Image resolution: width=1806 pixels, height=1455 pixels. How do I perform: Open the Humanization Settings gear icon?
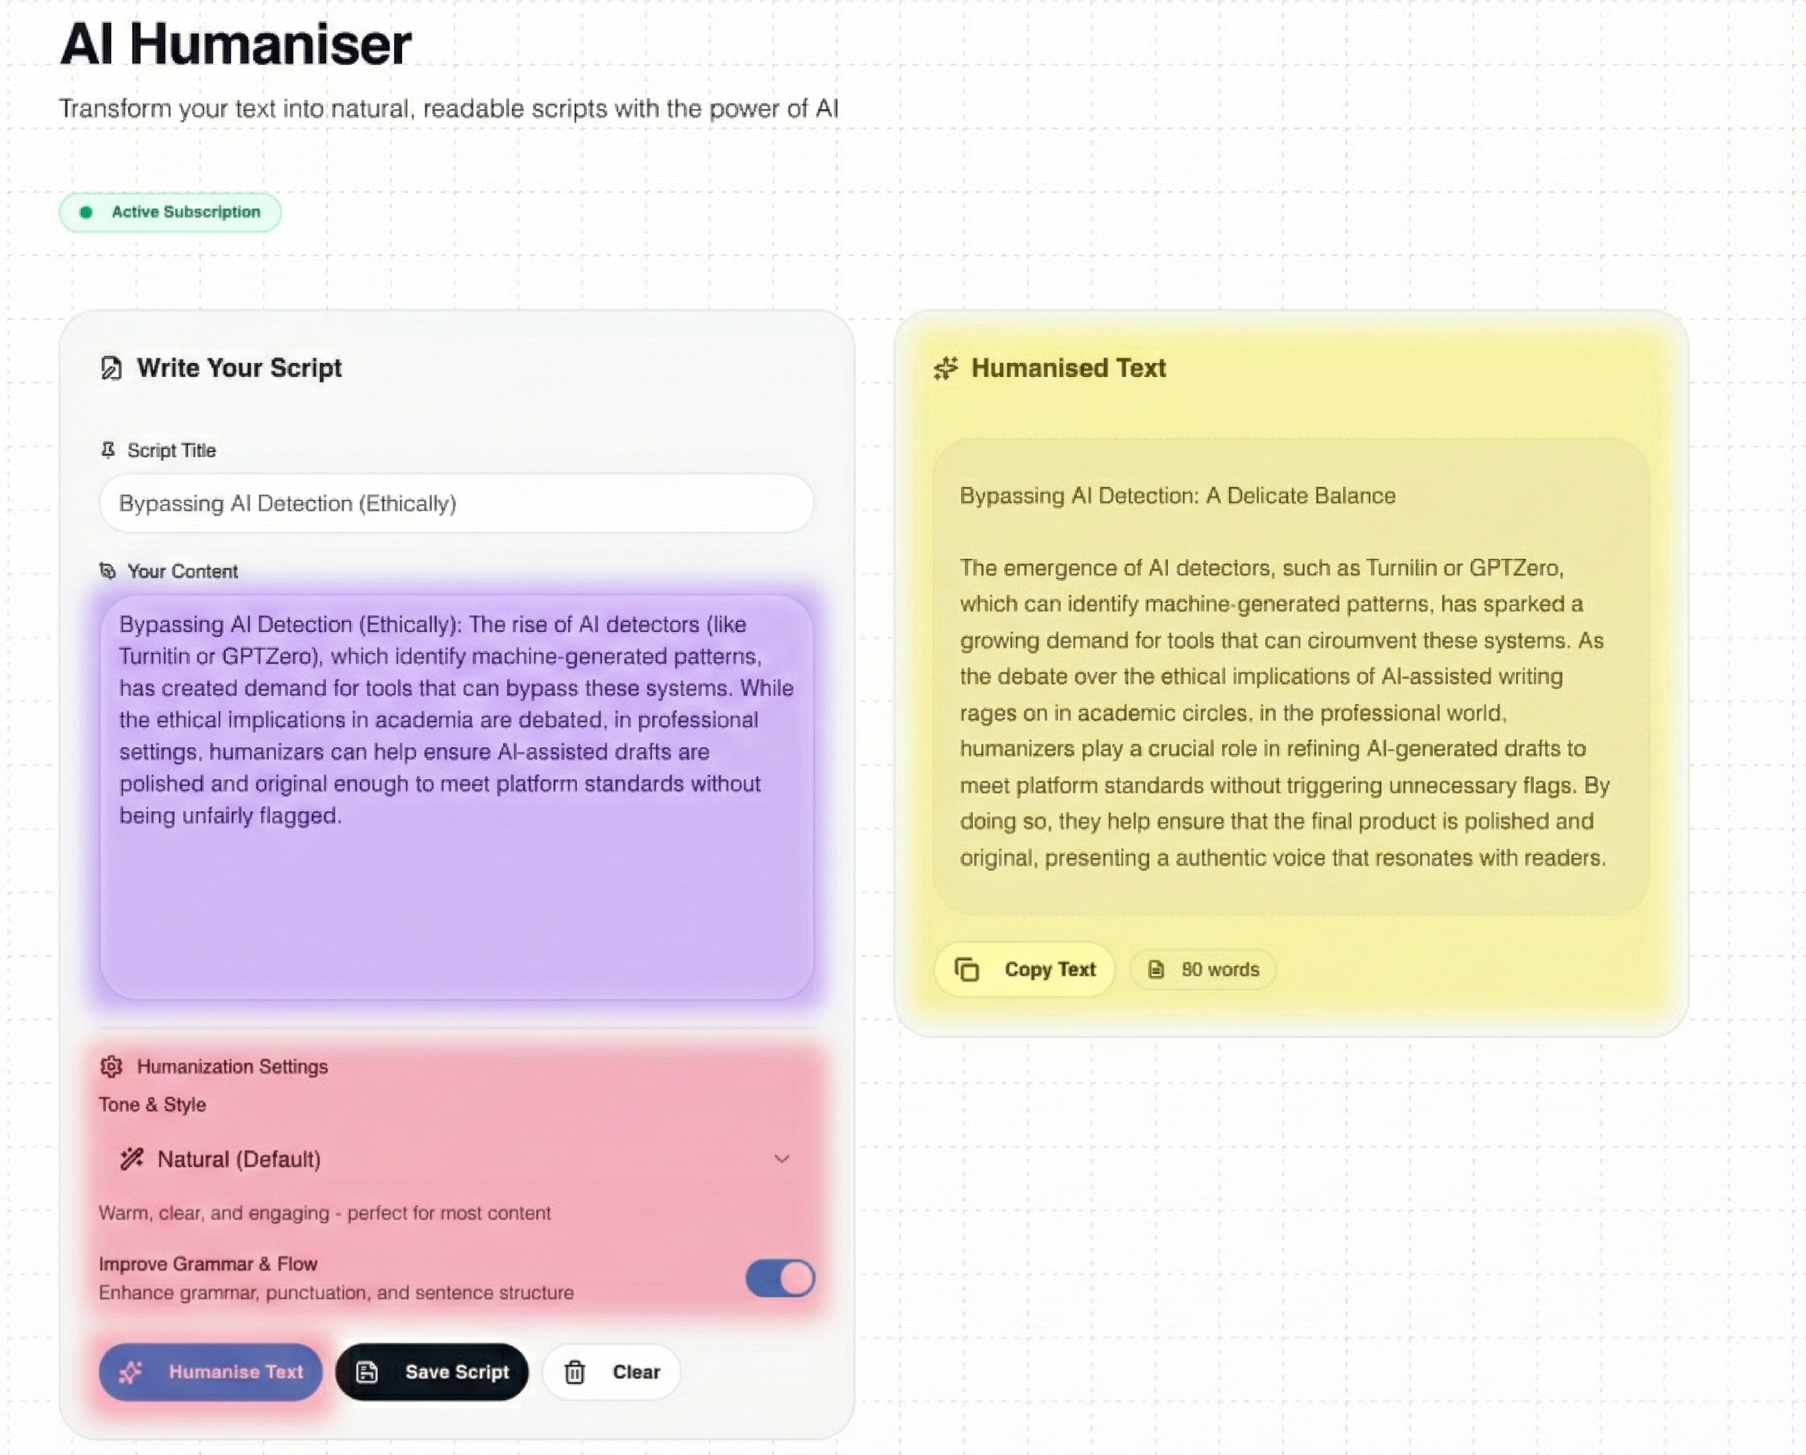point(111,1067)
